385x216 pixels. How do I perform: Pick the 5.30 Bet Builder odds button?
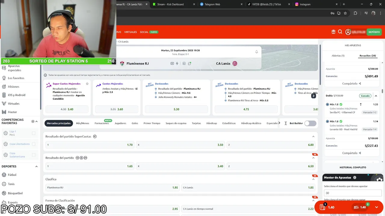176,109
